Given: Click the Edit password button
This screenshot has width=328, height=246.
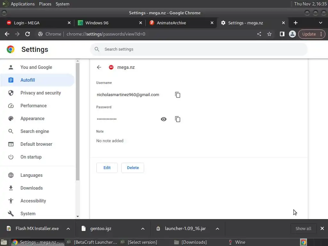Looking at the screenshot, I should click(107, 168).
